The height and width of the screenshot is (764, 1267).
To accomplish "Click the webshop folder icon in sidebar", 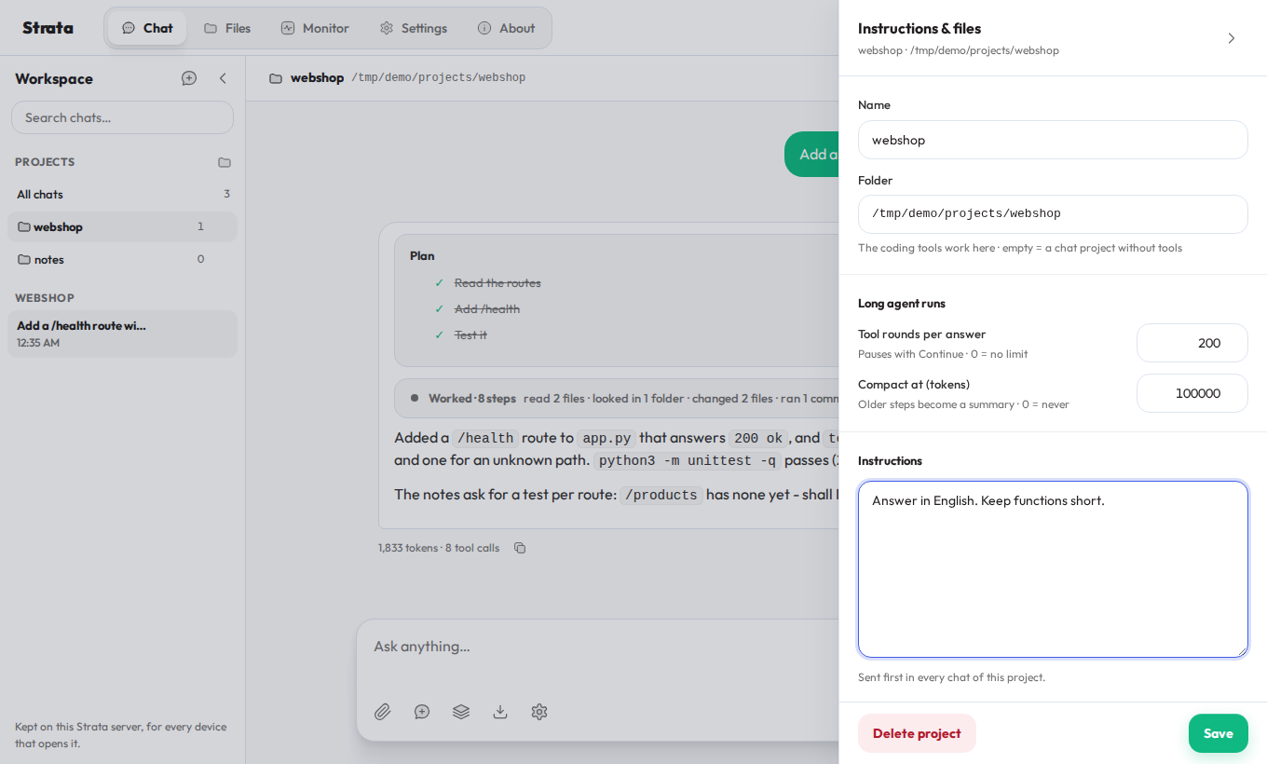I will [24, 226].
